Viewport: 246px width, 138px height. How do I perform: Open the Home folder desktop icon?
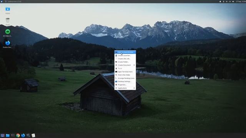[8, 9]
